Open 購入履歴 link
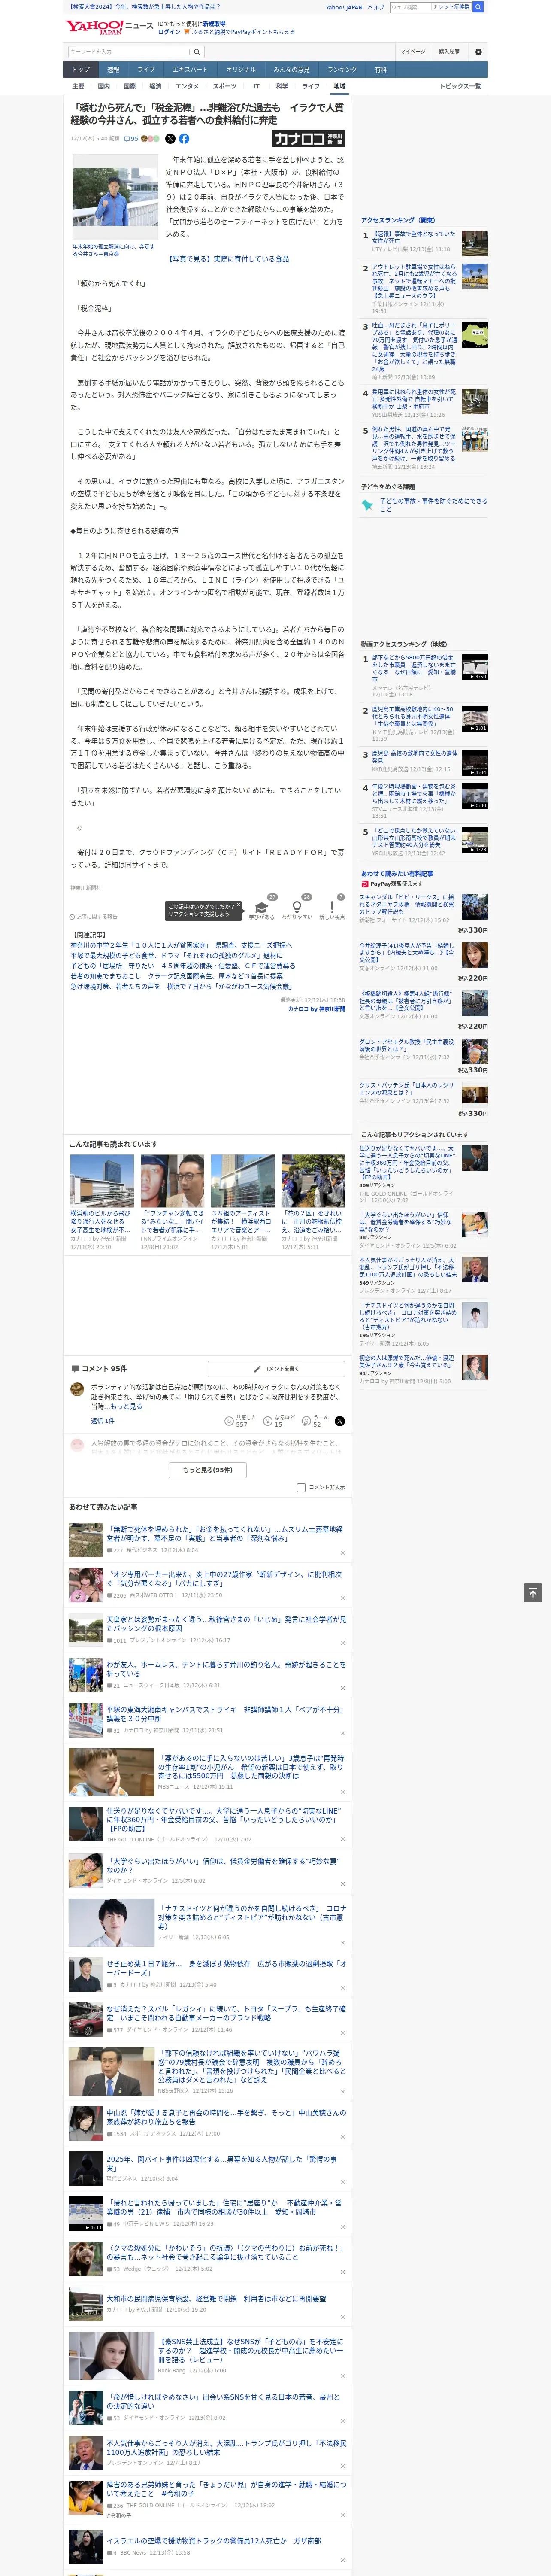This screenshot has width=551, height=2576. click(449, 52)
